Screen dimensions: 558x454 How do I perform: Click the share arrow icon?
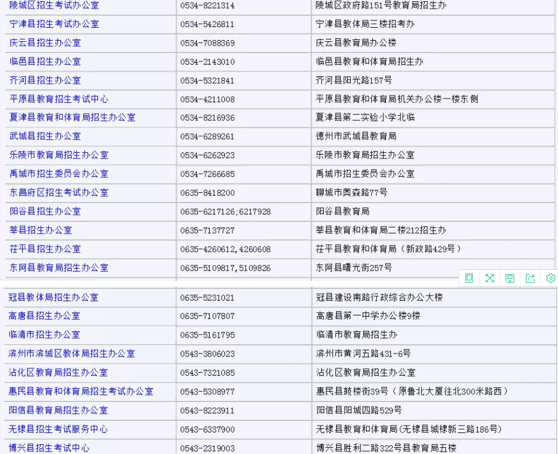coord(530,278)
